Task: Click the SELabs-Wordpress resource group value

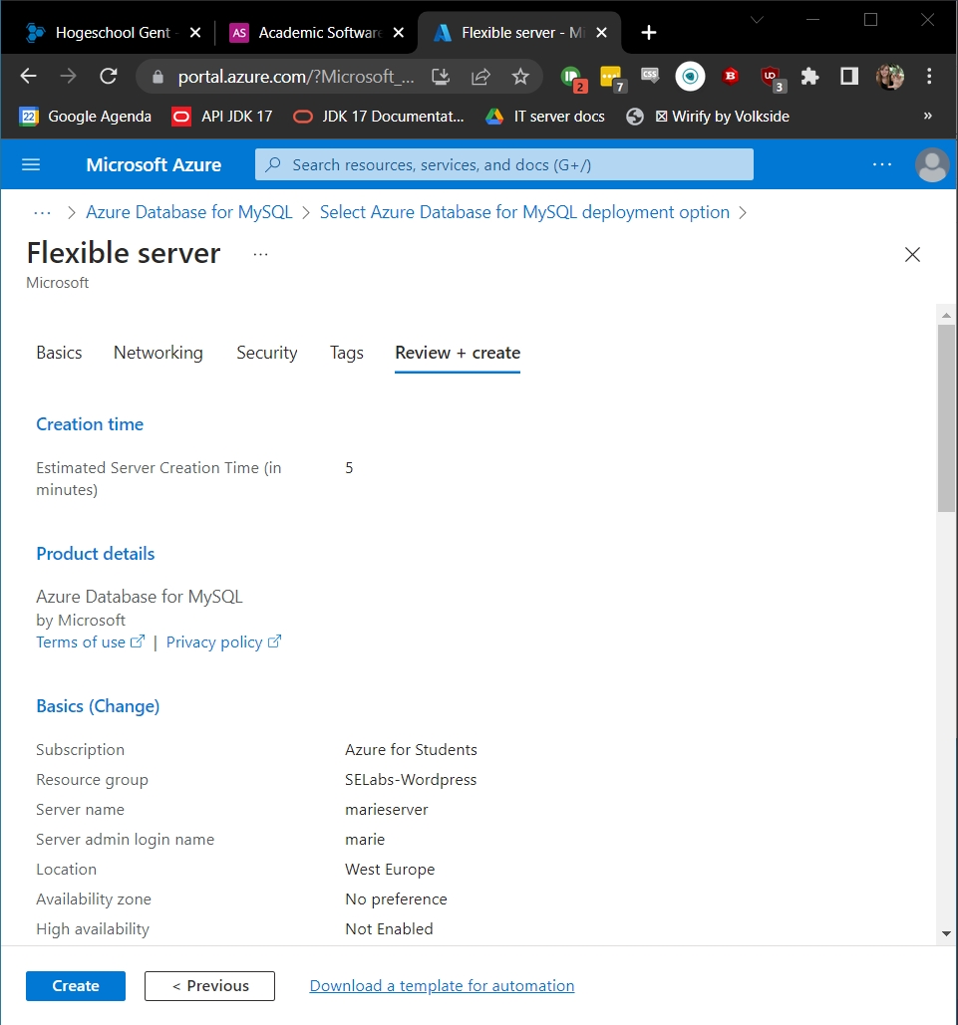Action: 411,779
